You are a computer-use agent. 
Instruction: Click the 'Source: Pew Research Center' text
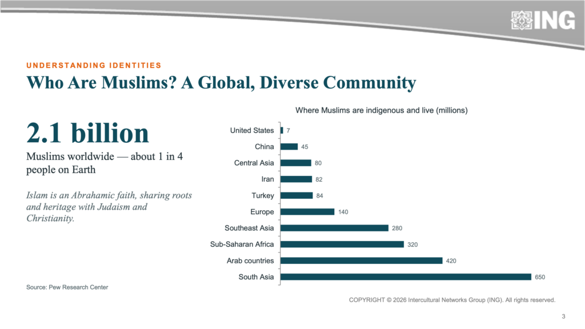pos(67,287)
